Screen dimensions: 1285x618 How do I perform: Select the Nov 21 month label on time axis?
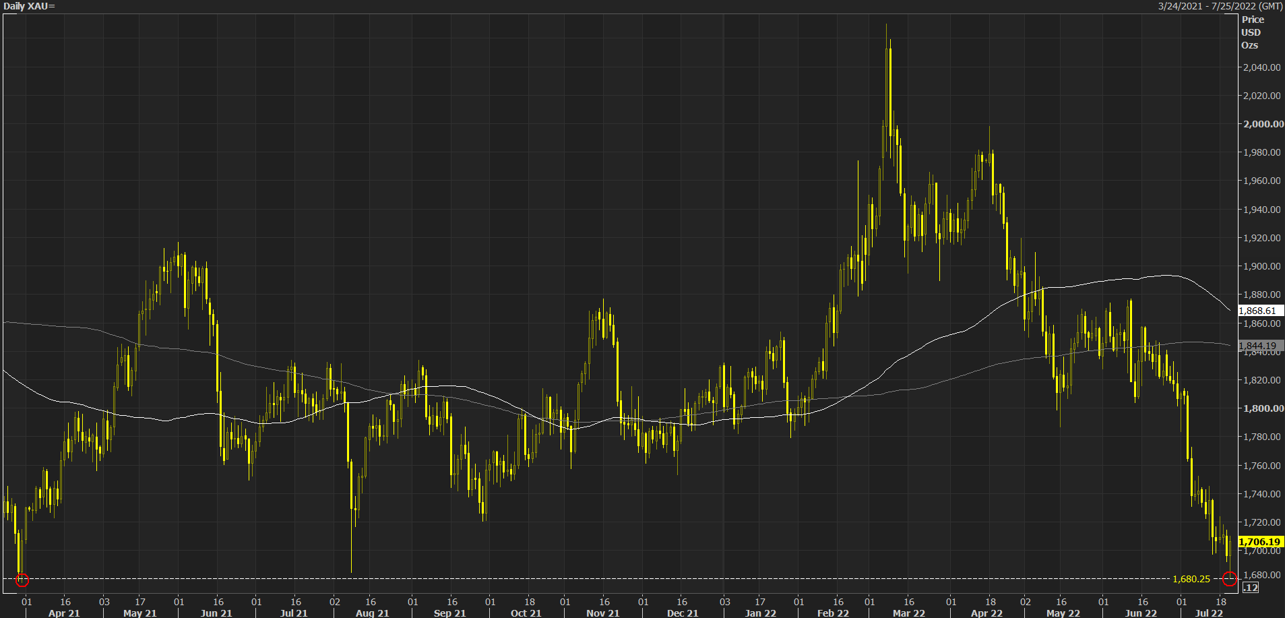click(x=602, y=613)
